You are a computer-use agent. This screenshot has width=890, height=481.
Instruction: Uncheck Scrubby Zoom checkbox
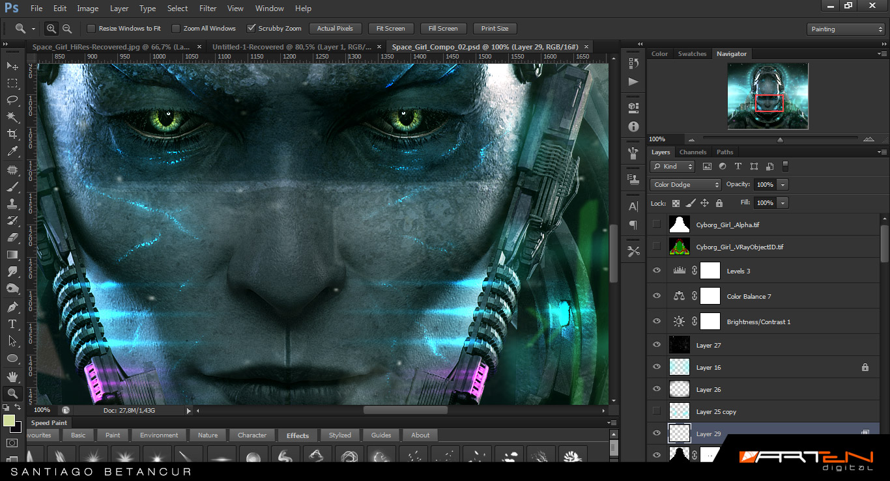click(x=251, y=29)
